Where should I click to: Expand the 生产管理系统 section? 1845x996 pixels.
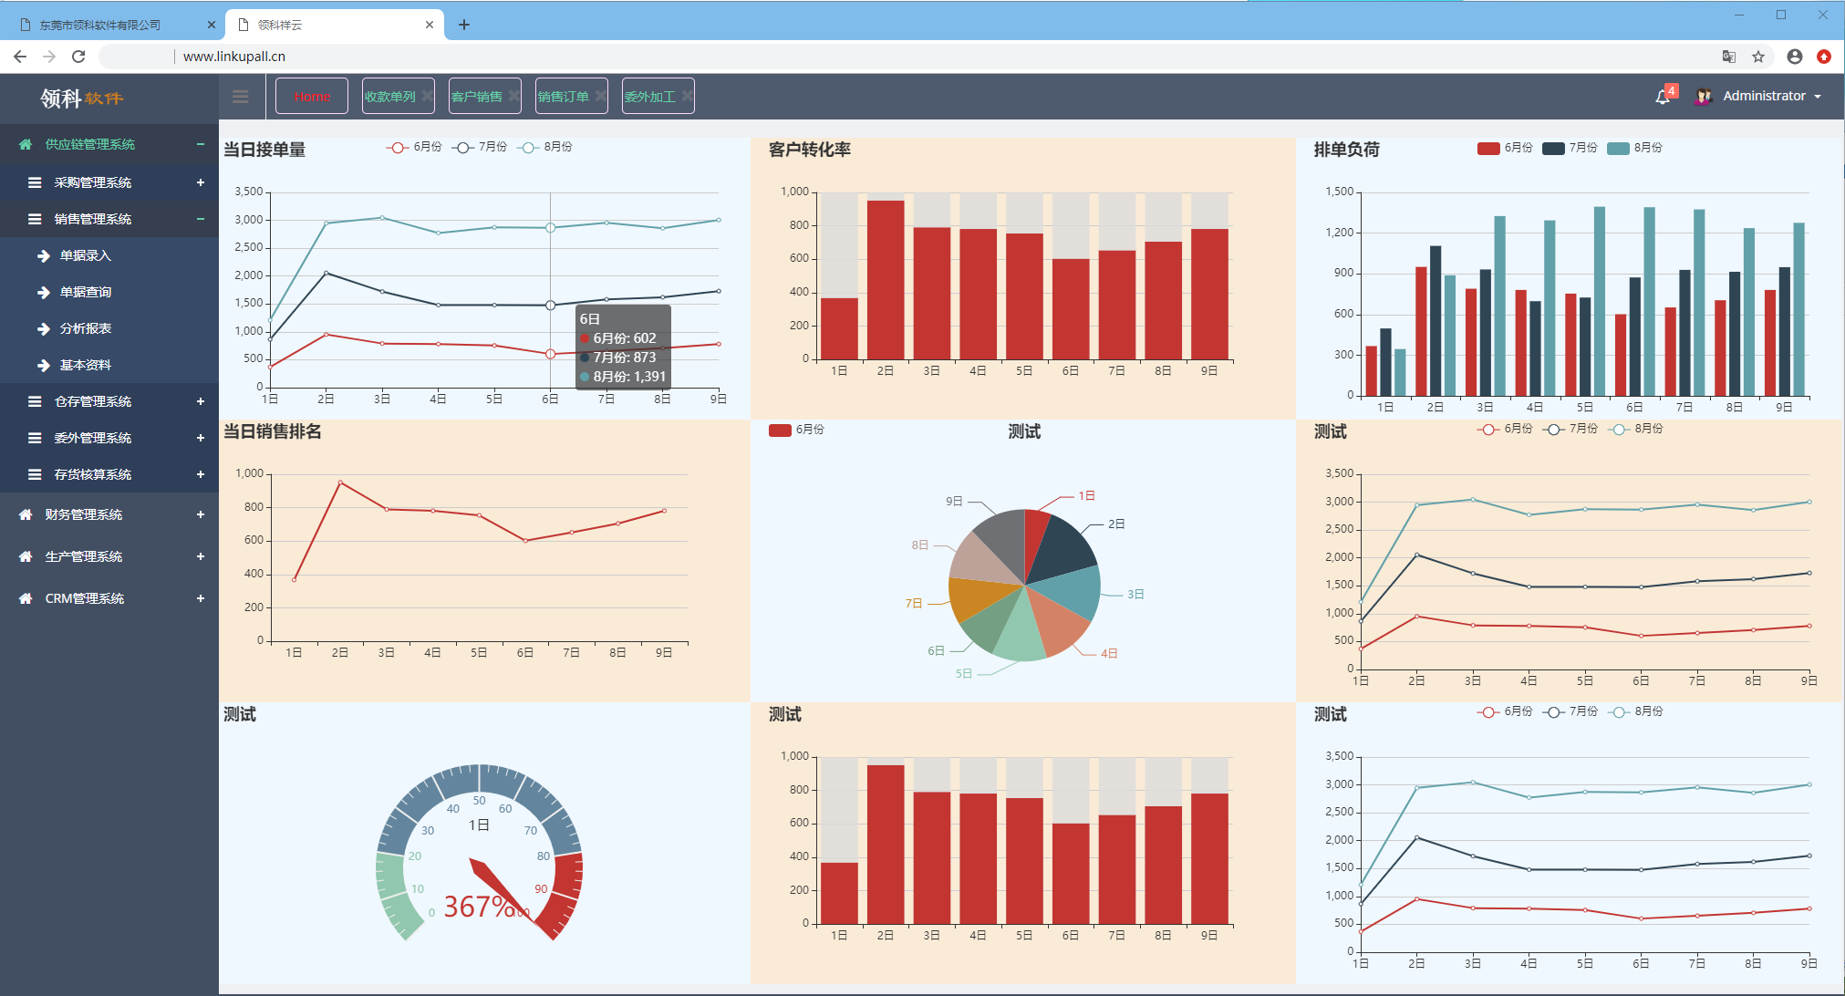200,556
